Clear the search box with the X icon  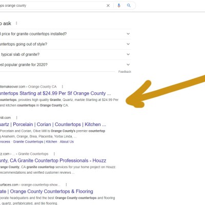tap(108, 6)
